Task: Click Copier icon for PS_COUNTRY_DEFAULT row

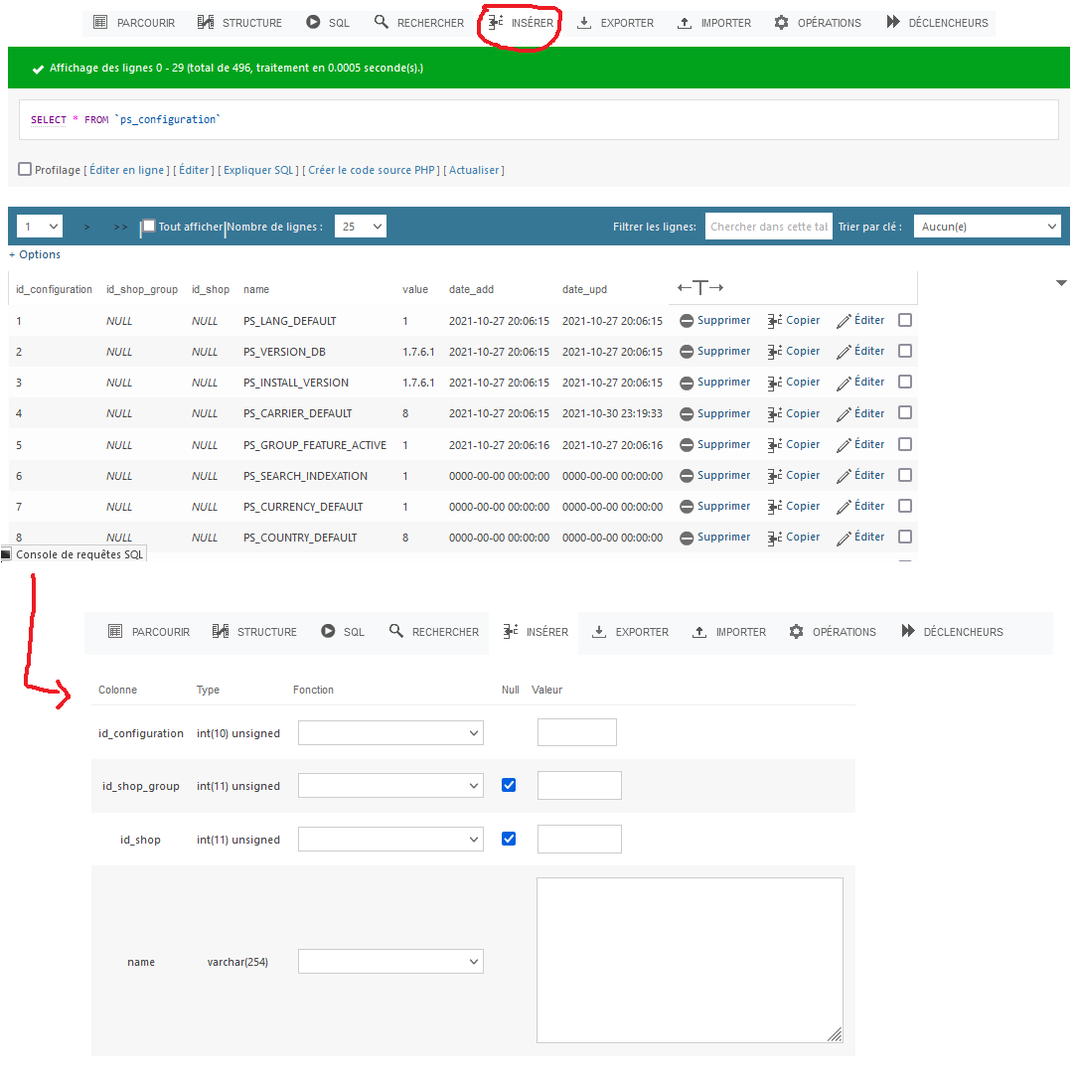Action: click(775, 539)
